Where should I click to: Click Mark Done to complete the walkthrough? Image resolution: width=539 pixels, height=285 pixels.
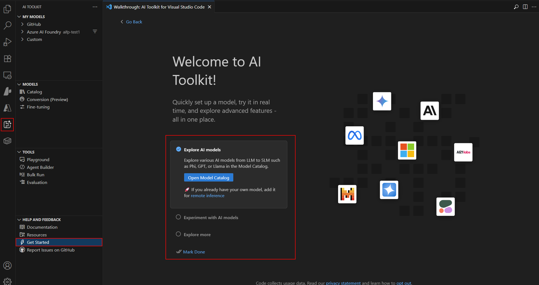coord(194,252)
